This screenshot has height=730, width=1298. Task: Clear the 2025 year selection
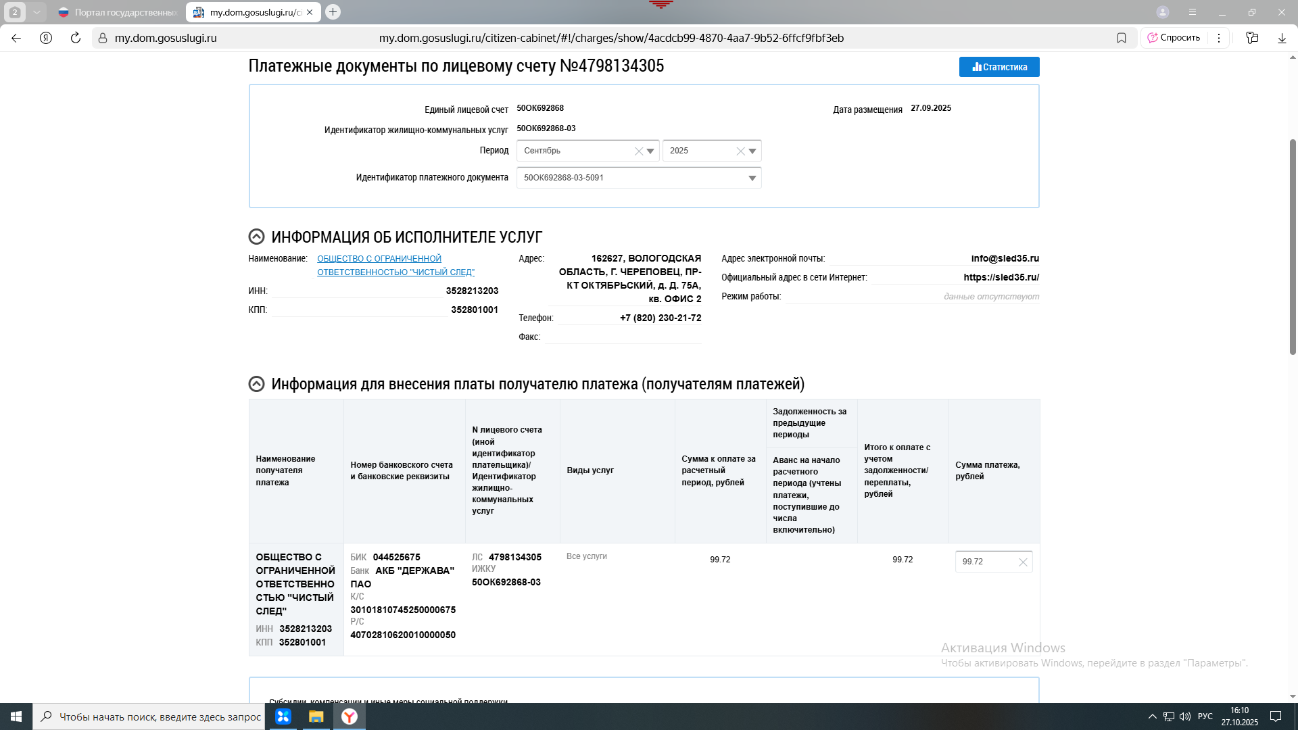pyautogui.click(x=740, y=151)
